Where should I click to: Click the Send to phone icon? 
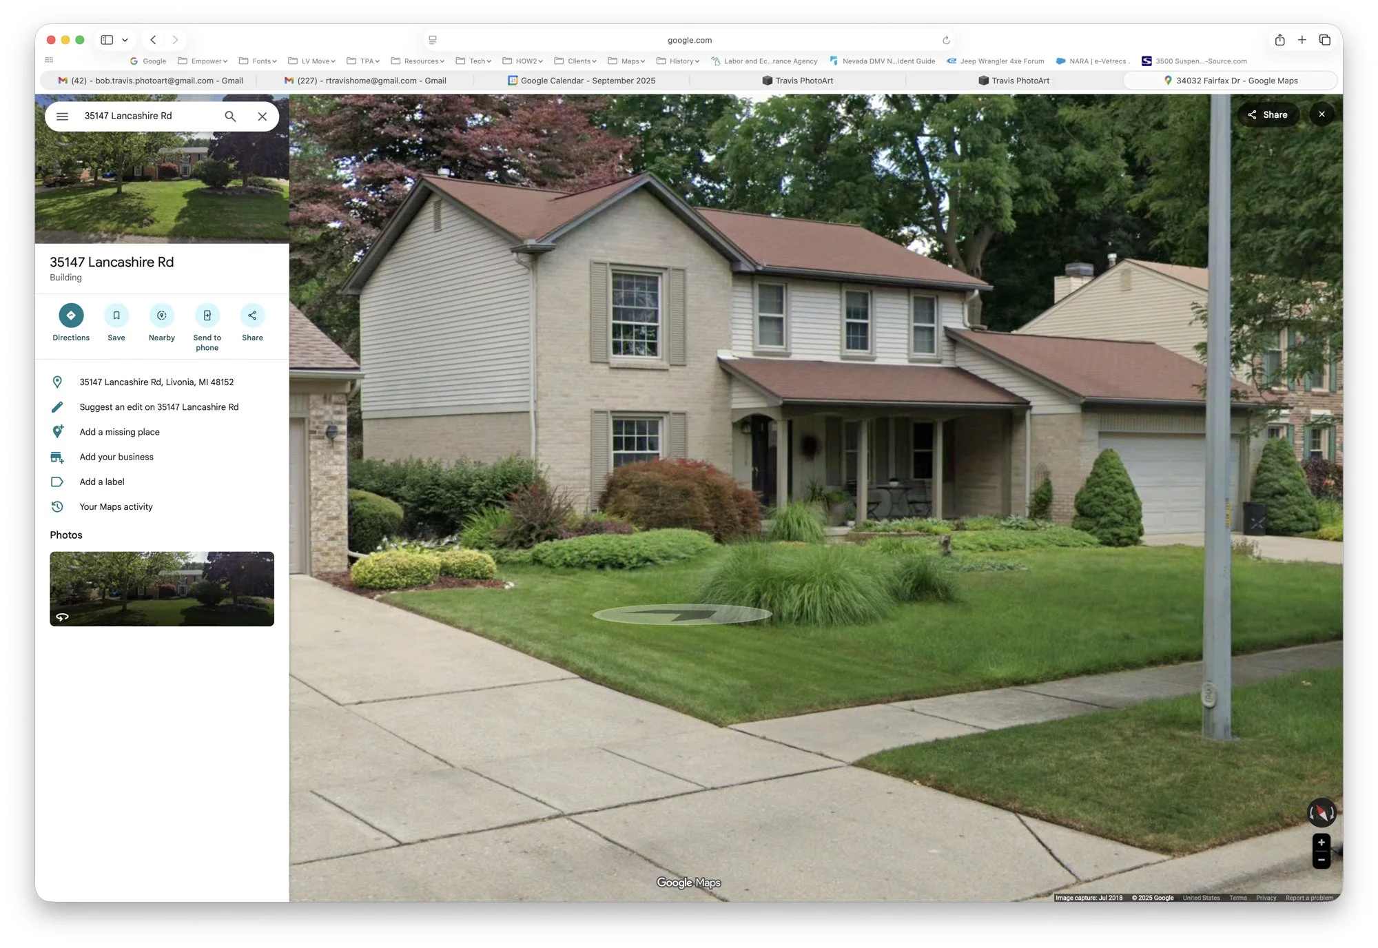207,316
